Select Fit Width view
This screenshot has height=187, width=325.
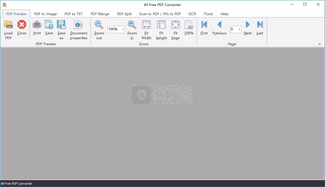point(146,25)
